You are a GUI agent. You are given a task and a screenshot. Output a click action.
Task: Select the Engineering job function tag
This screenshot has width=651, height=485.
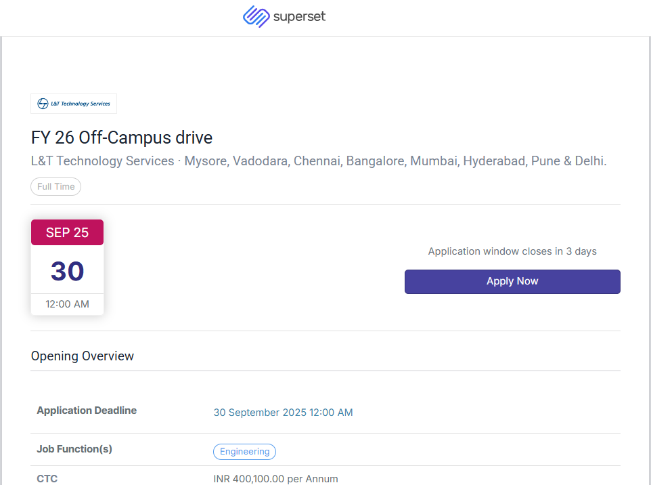(x=244, y=452)
